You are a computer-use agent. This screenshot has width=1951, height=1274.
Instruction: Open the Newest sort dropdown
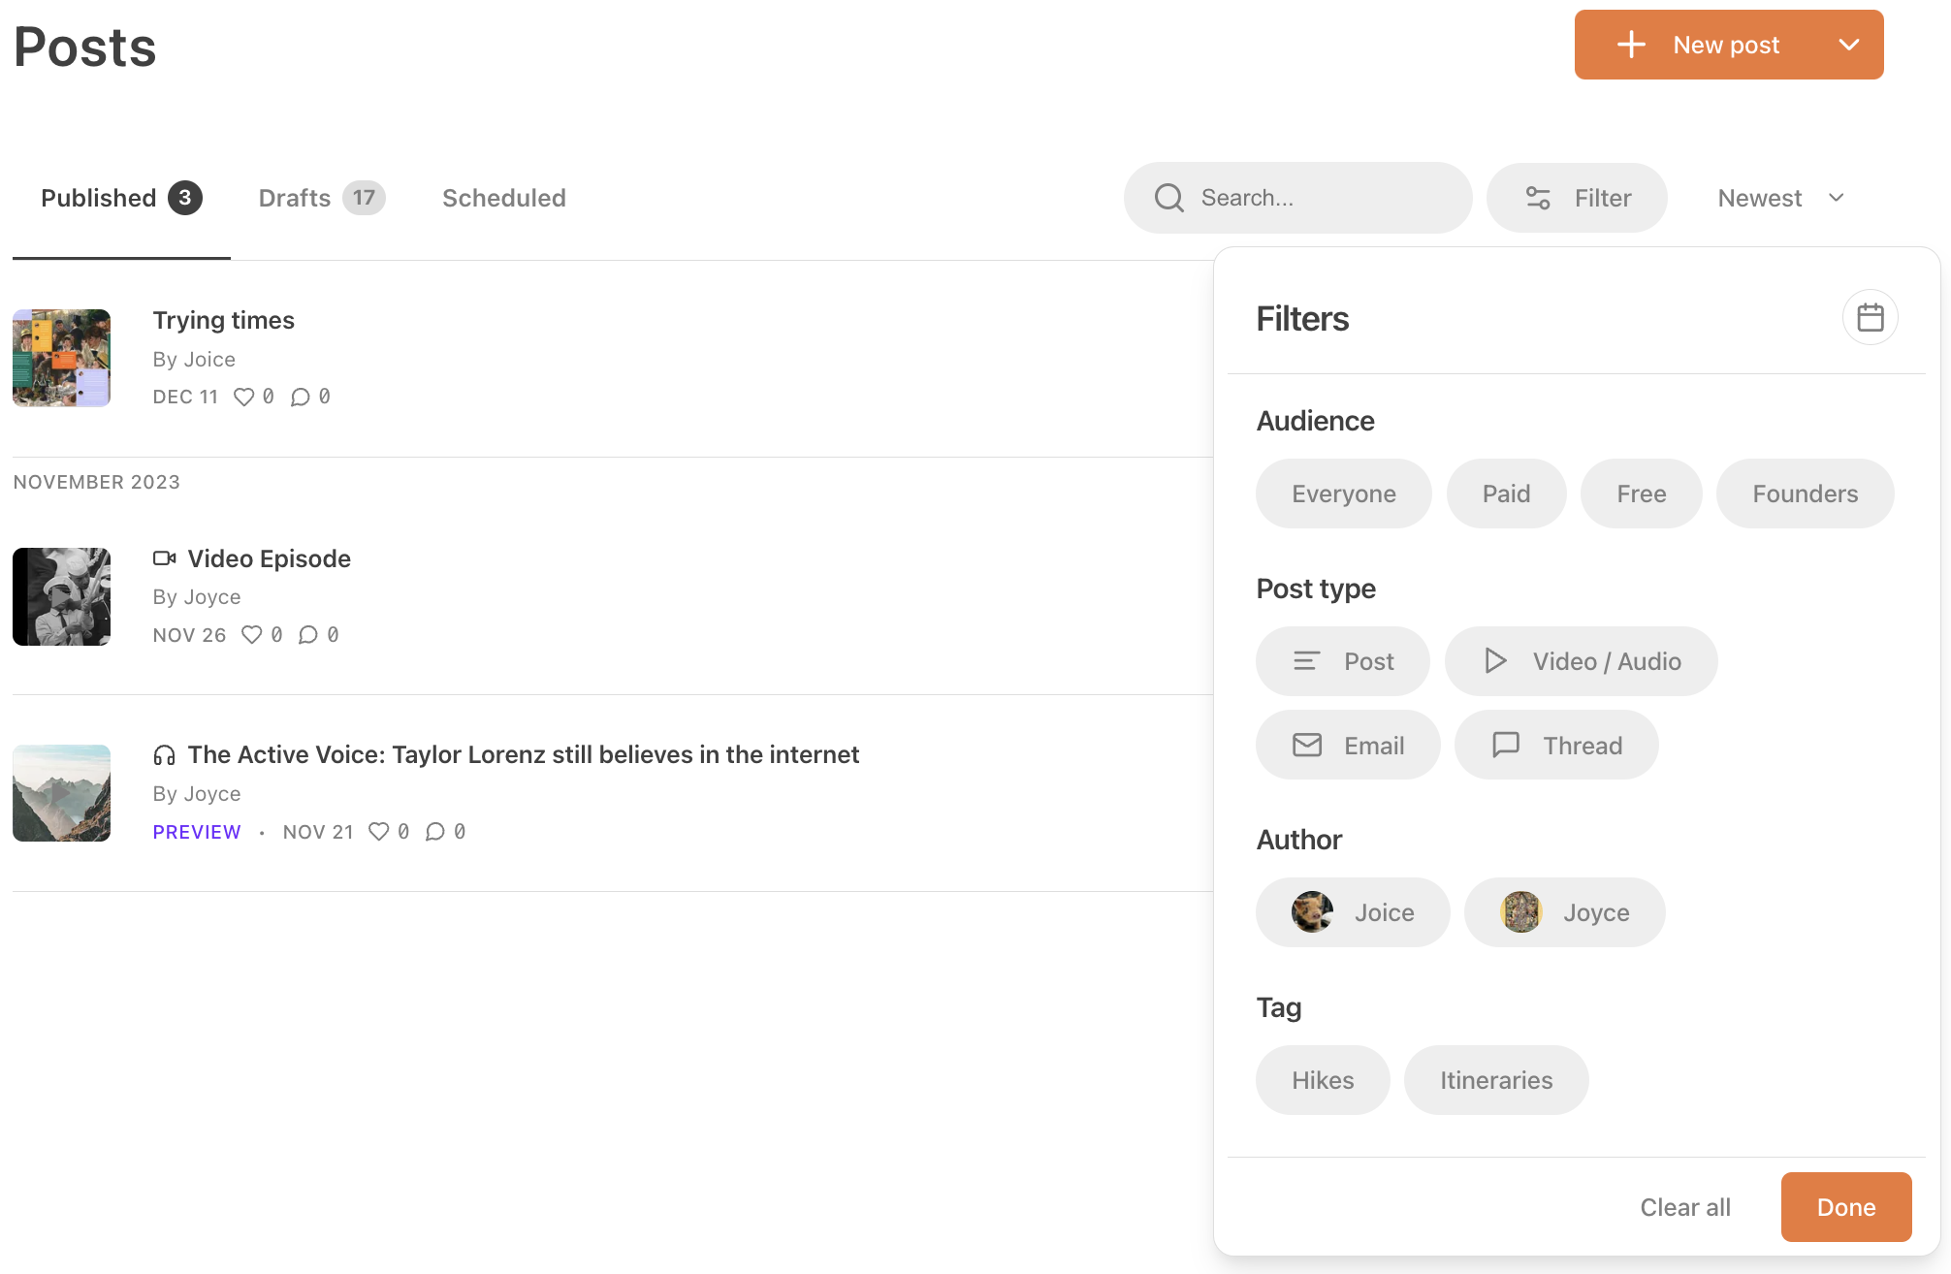pyautogui.click(x=1781, y=197)
